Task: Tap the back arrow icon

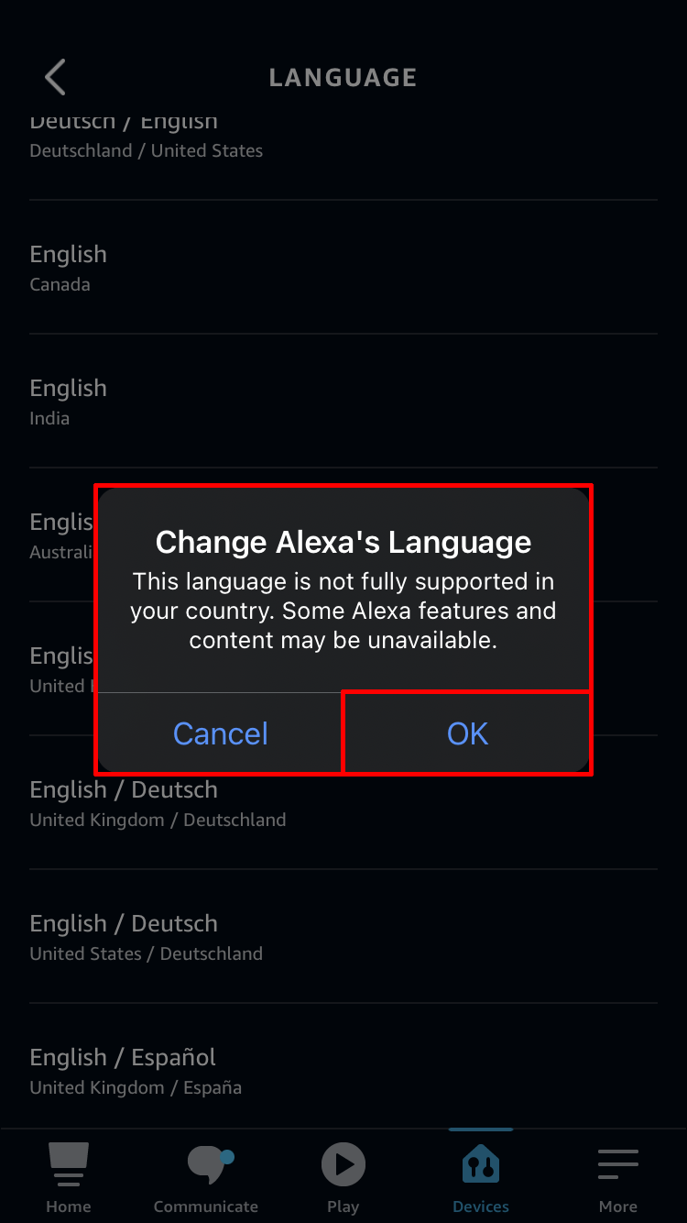Action: pyautogui.click(x=55, y=78)
